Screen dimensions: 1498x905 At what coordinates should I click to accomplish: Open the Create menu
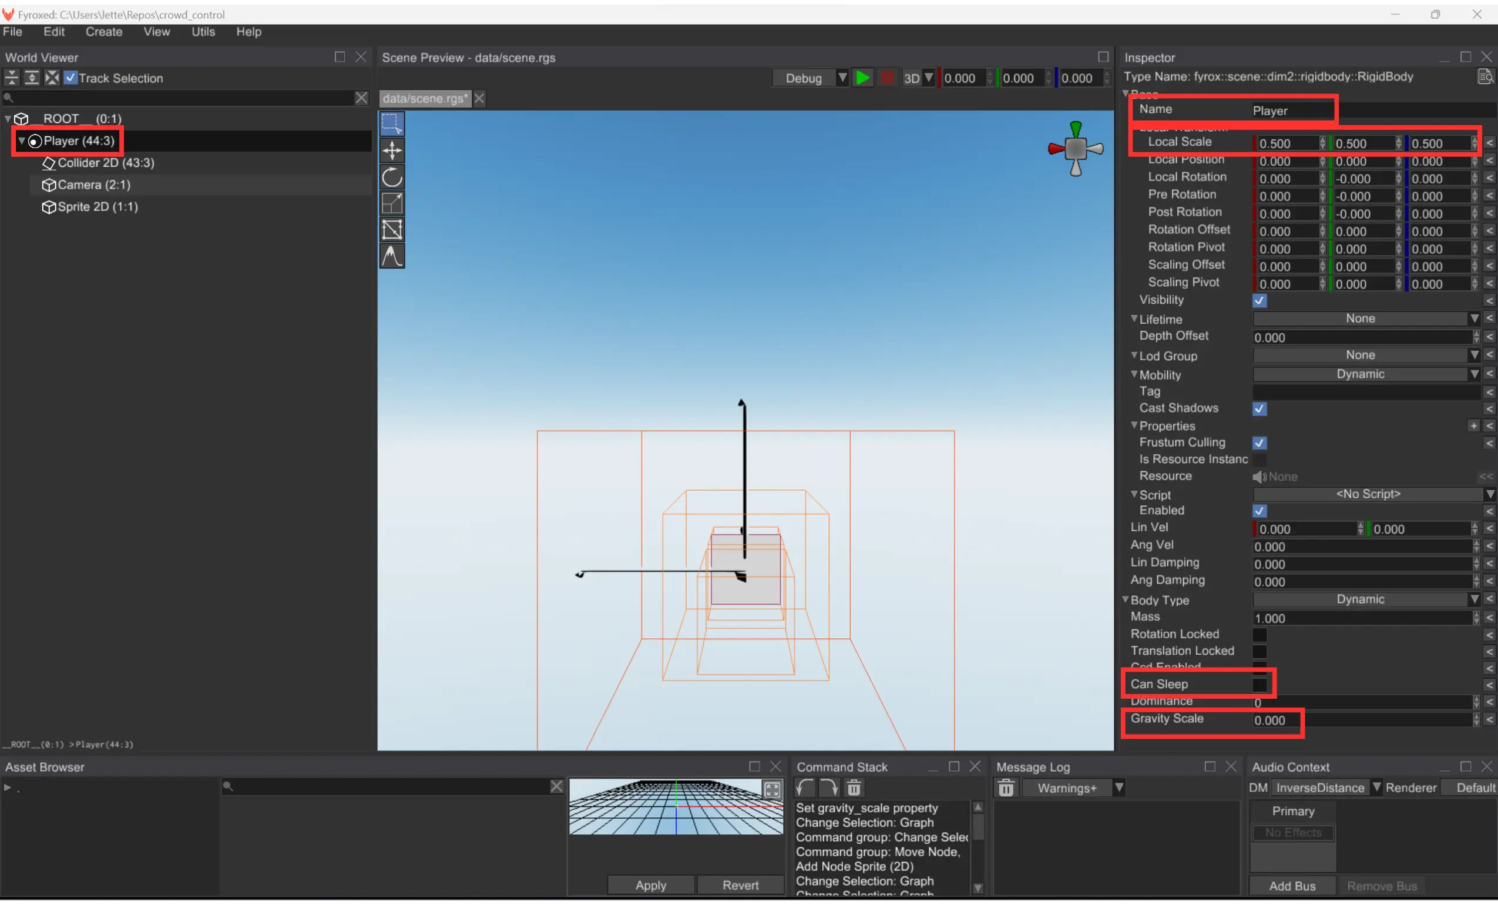point(103,32)
